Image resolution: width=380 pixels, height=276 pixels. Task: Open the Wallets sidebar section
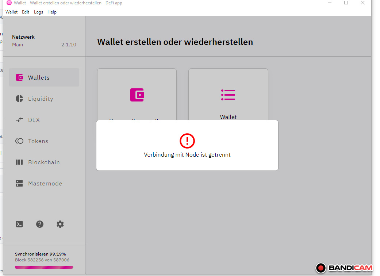click(x=44, y=77)
